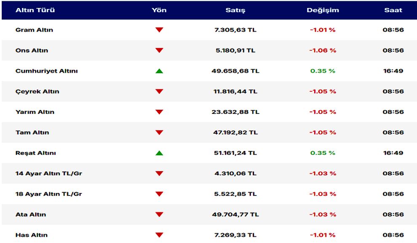
Task: Click the Değişim column header
Action: [323, 10]
